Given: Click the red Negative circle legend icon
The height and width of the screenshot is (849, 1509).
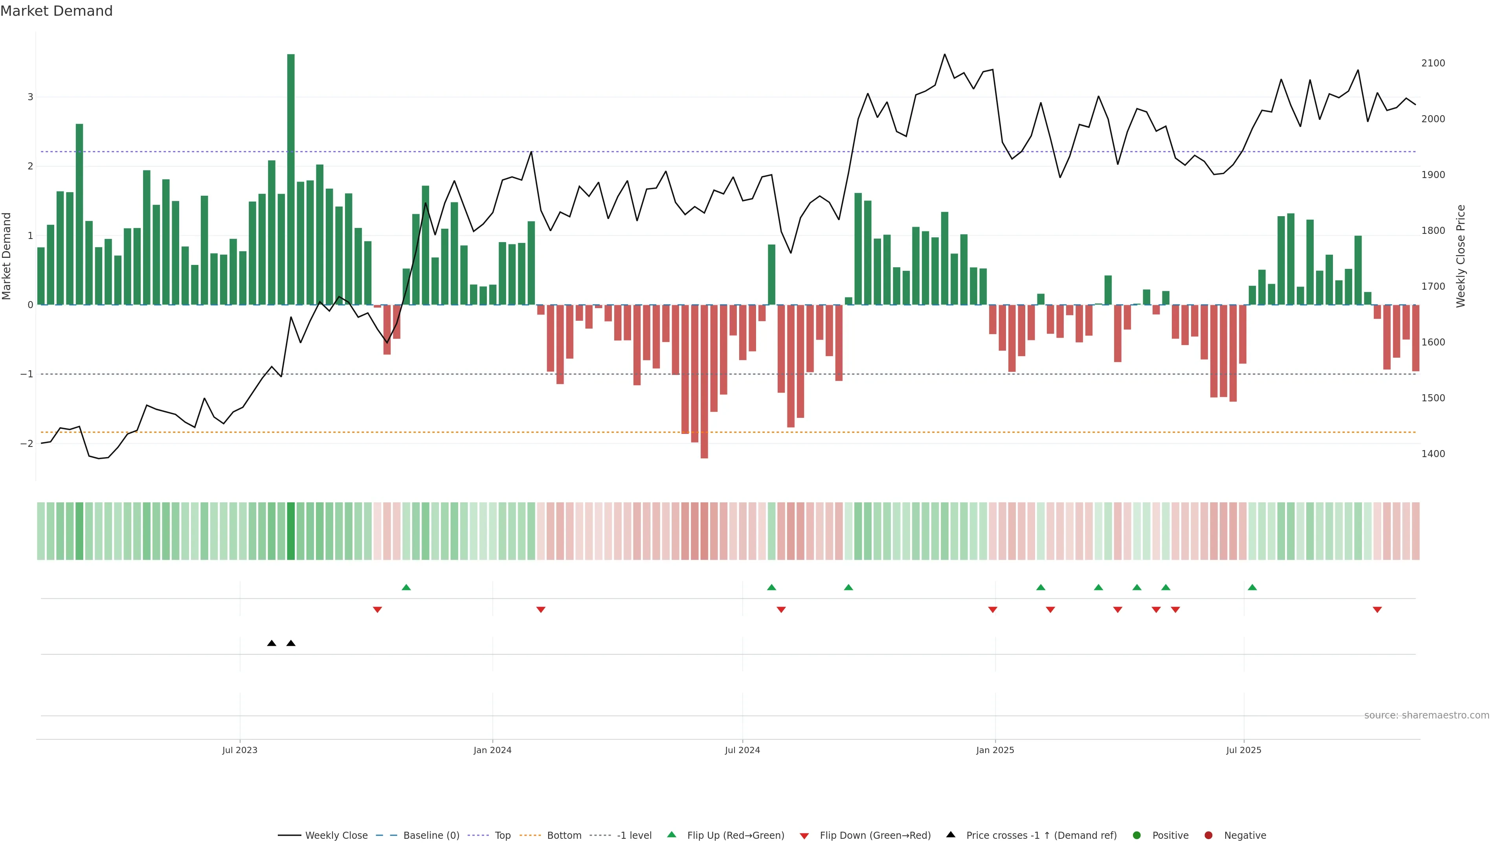Looking at the screenshot, I should (1208, 835).
